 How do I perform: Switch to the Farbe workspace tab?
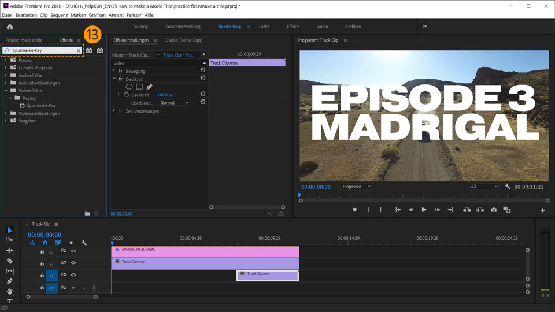(264, 27)
